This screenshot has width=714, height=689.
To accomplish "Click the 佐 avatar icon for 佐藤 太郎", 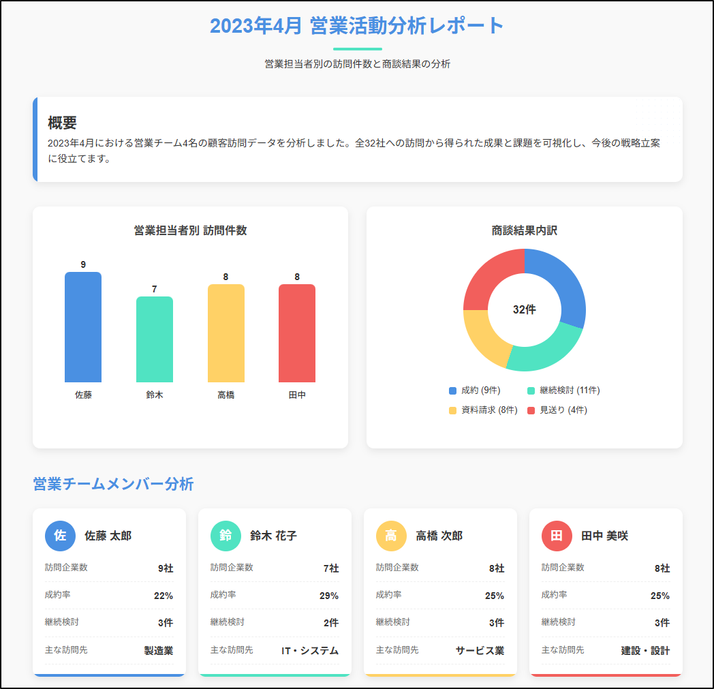I will coord(60,536).
